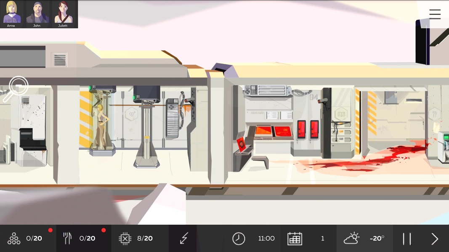Click the food count 0/20

coord(88,238)
